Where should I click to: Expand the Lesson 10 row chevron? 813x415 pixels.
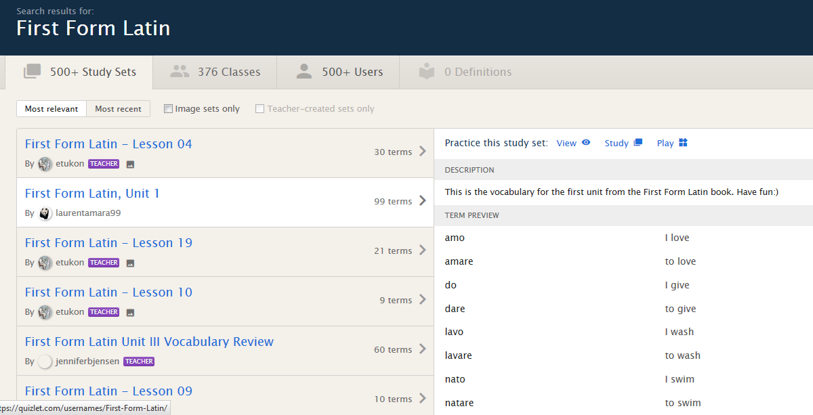(x=423, y=299)
